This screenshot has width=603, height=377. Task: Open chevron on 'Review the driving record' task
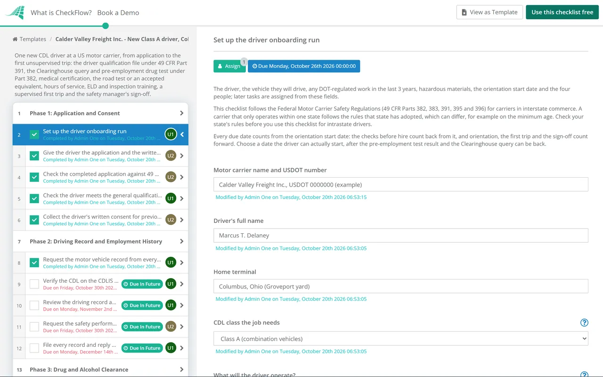pos(182,305)
